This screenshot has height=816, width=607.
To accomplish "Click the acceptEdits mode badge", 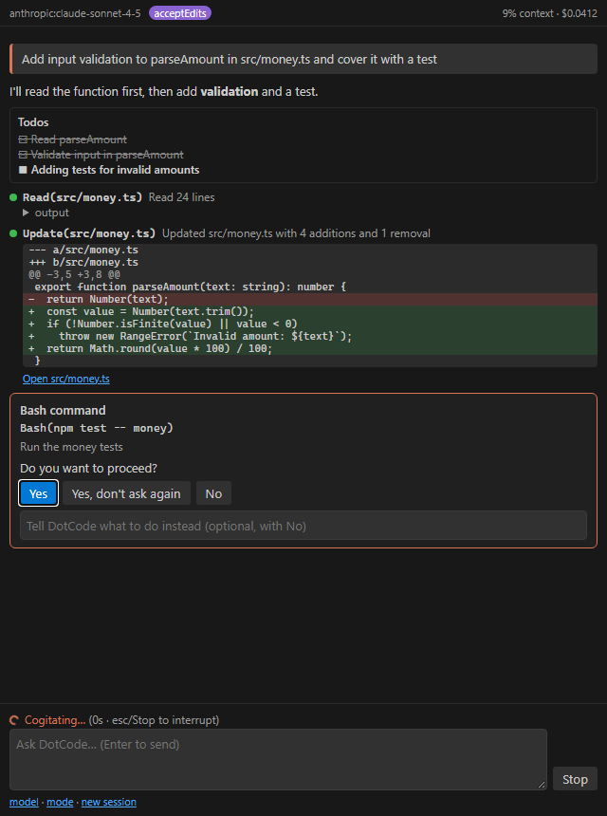I will [x=180, y=13].
